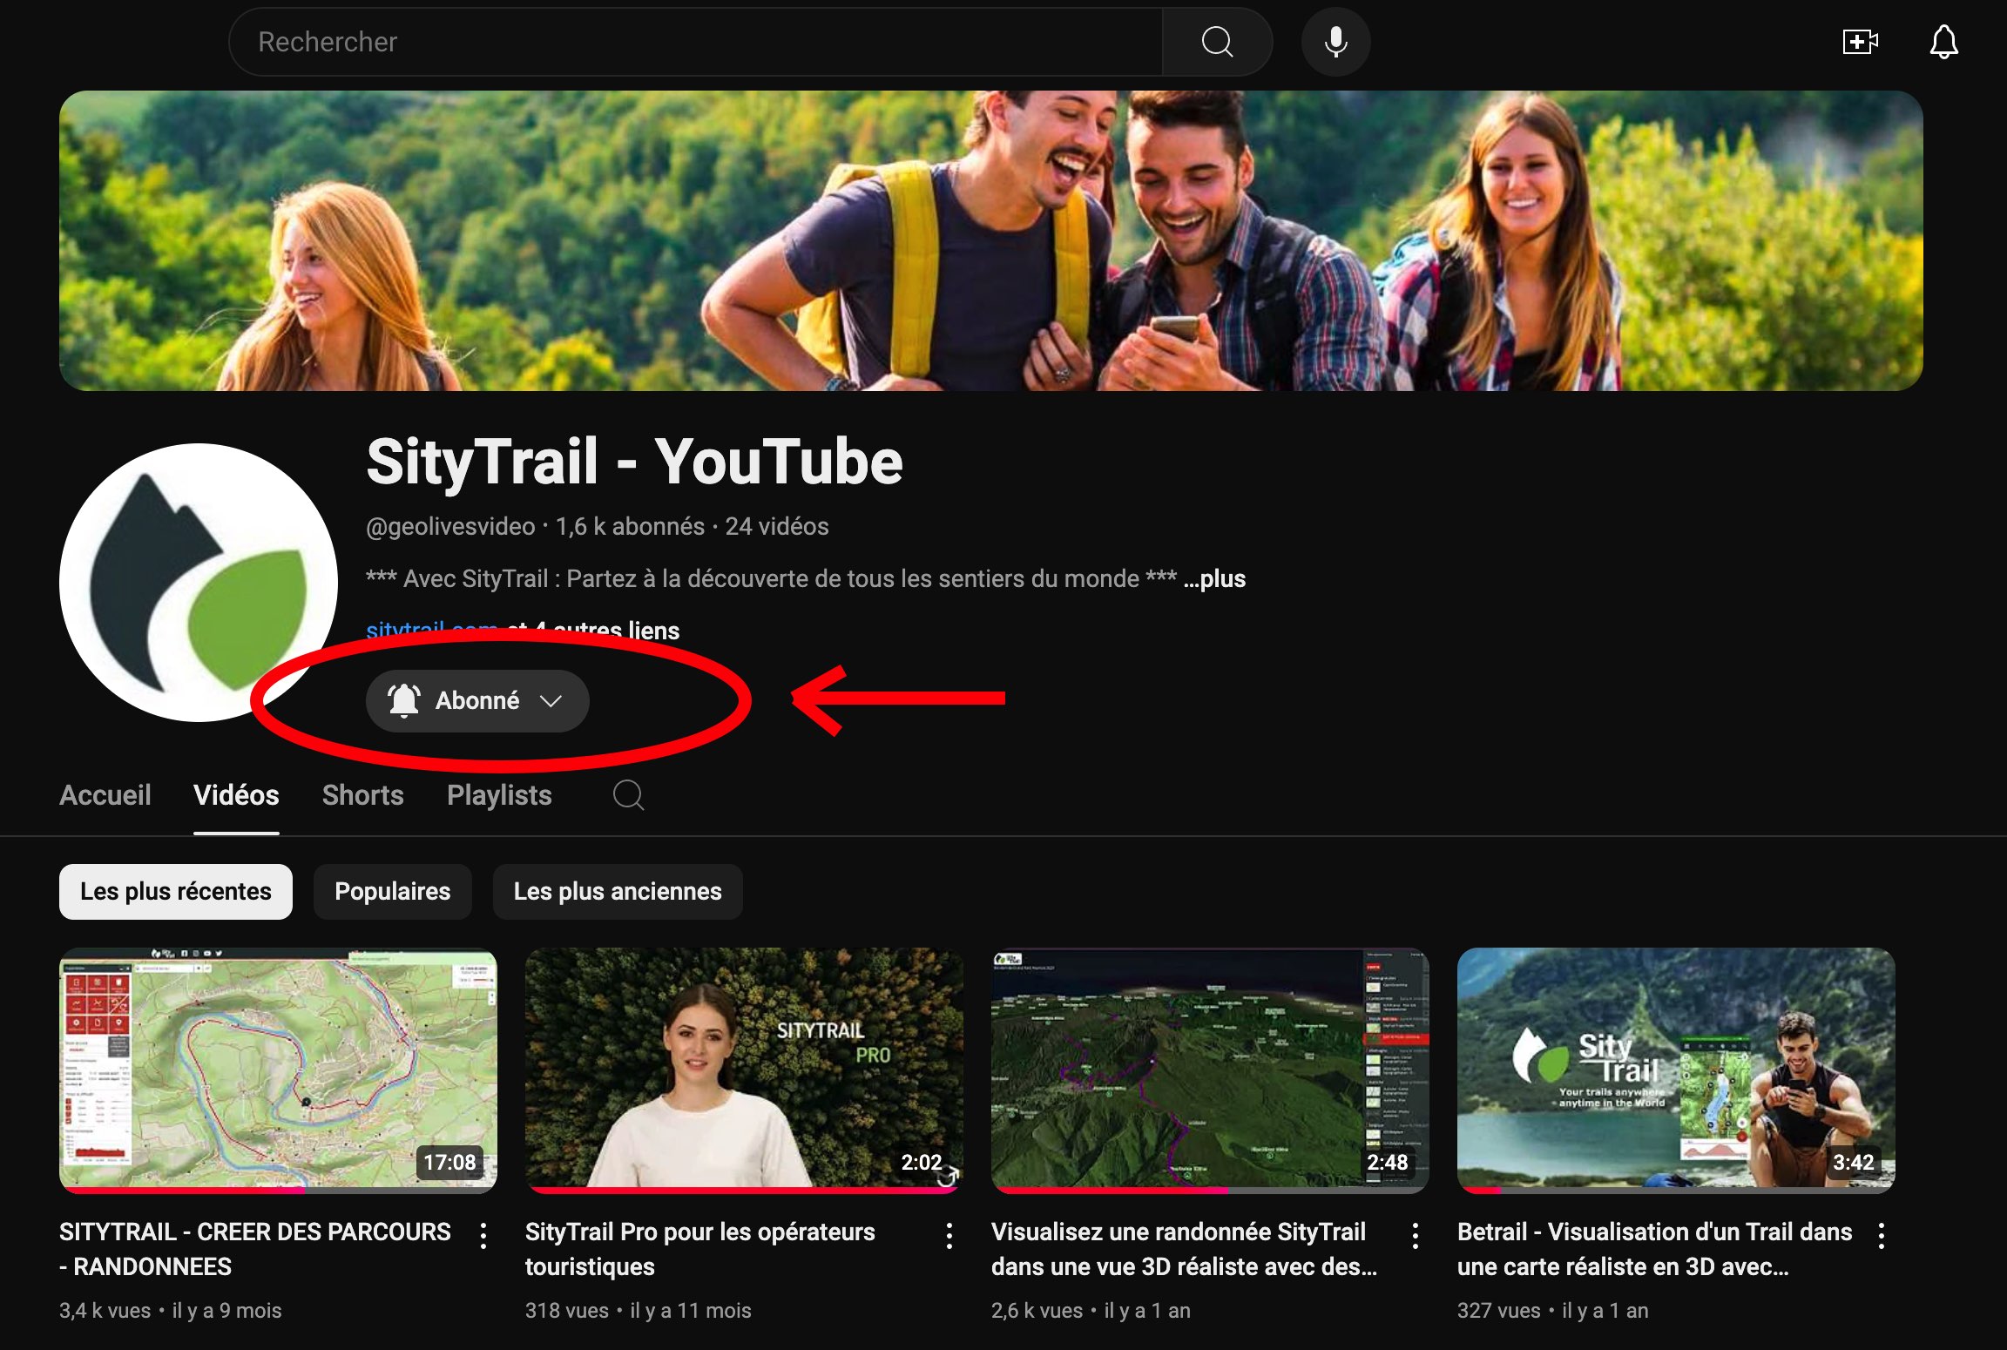Screen dimensions: 2007x1350
Task: Click the channel banner image
Action: tap(991, 241)
